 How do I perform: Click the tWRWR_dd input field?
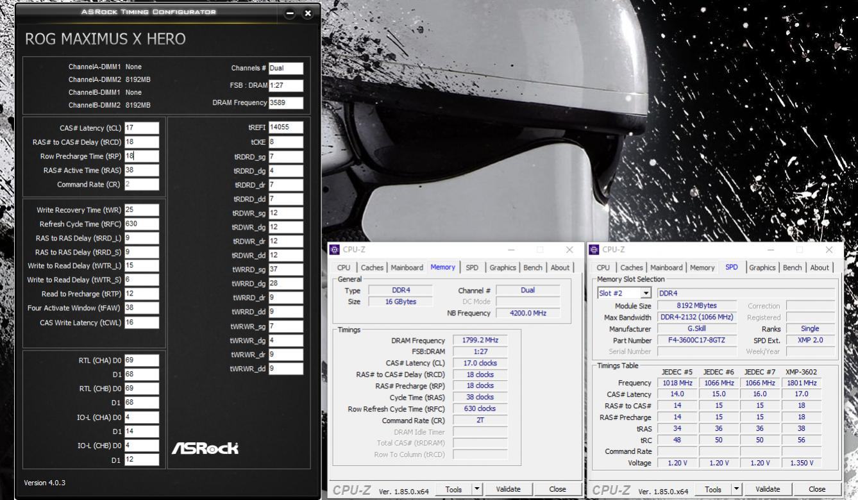tap(286, 369)
